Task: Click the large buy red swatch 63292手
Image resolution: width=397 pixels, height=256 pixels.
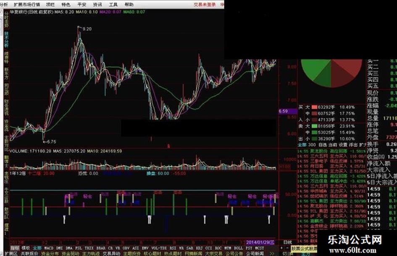Action: [x=315, y=107]
